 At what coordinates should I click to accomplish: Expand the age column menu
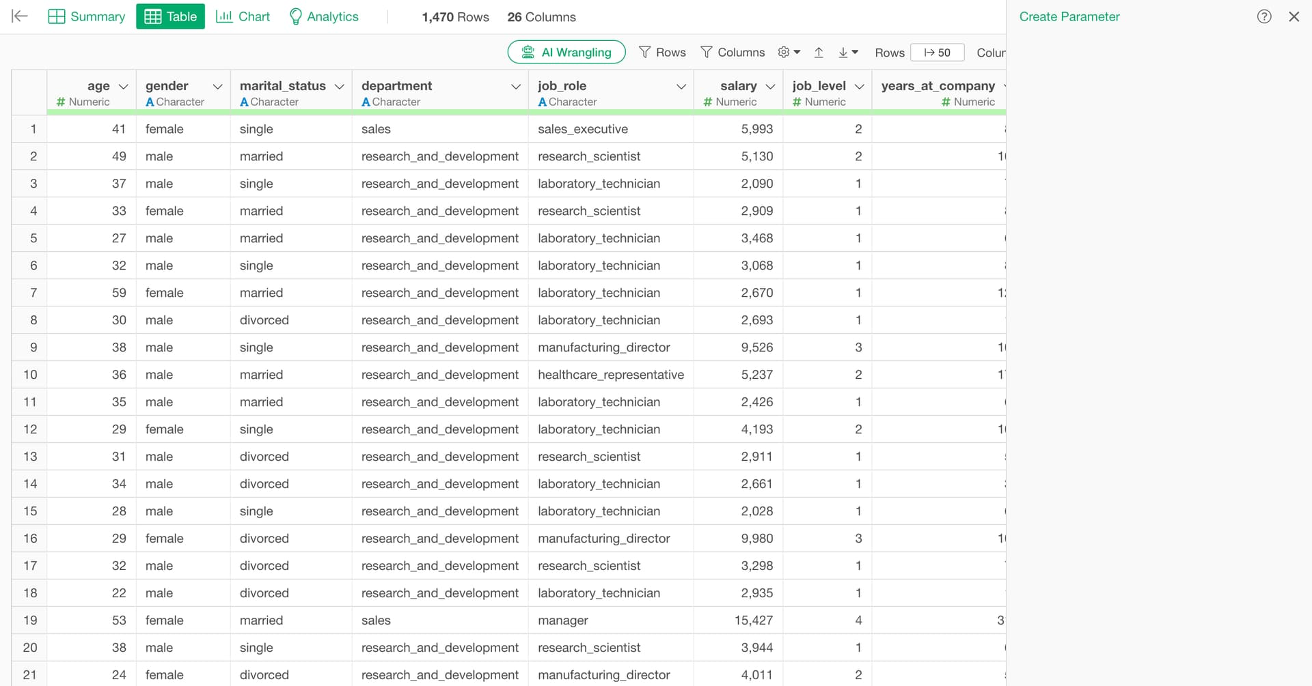[124, 86]
